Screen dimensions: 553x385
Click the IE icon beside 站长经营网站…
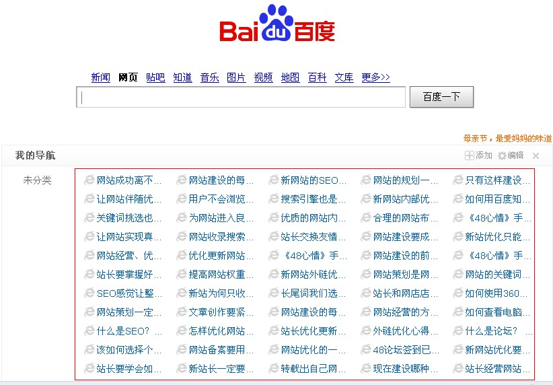click(x=457, y=369)
